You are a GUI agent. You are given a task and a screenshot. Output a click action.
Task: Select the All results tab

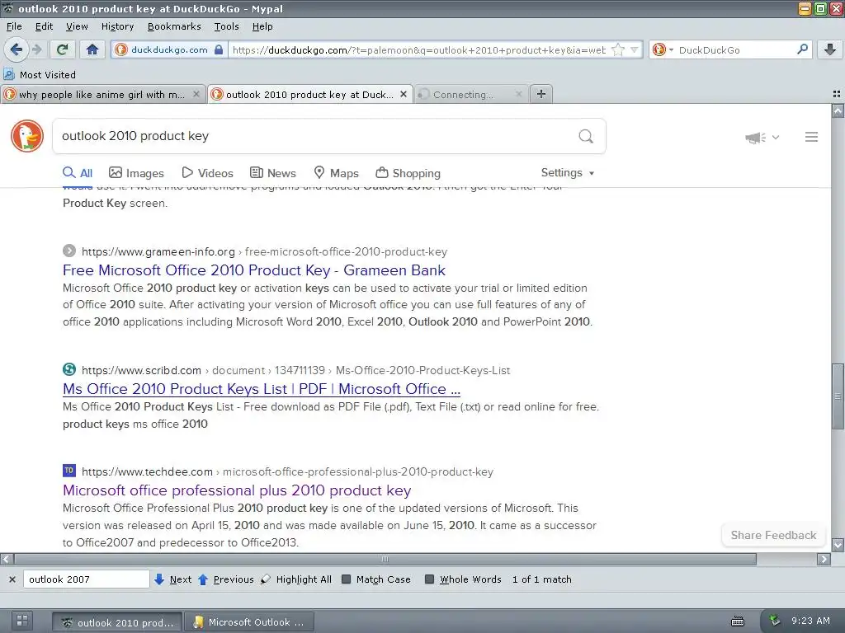pyautogui.click(x=78, y=173)
